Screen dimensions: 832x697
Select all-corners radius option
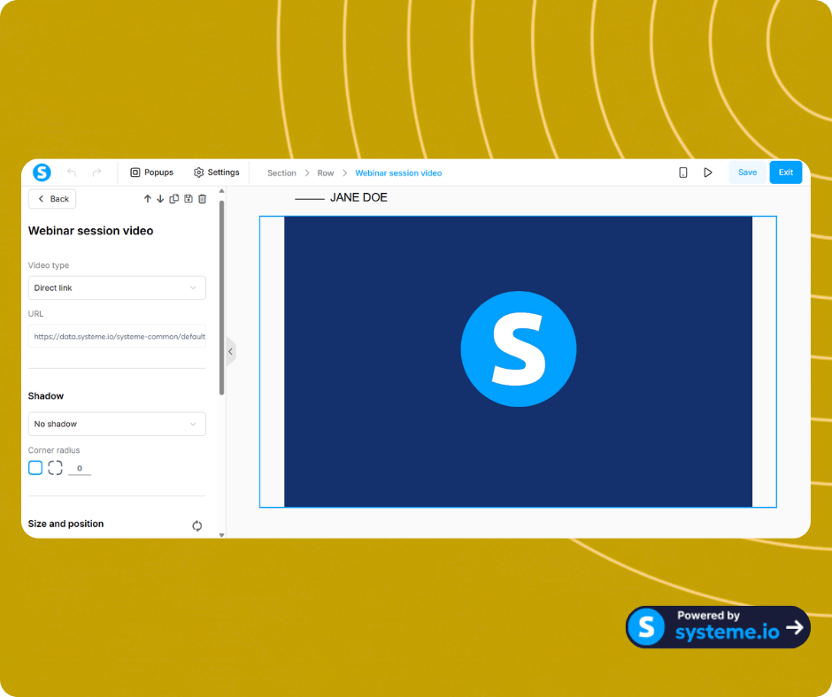(35, 468)
